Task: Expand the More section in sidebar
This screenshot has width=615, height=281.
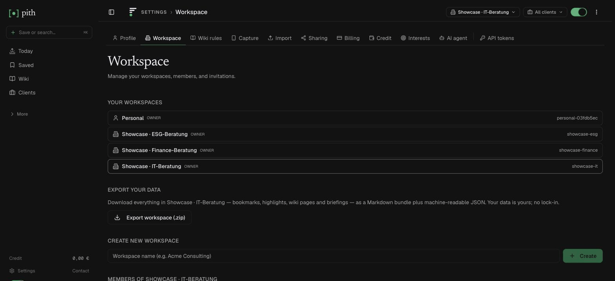Action: pos(19,114)
